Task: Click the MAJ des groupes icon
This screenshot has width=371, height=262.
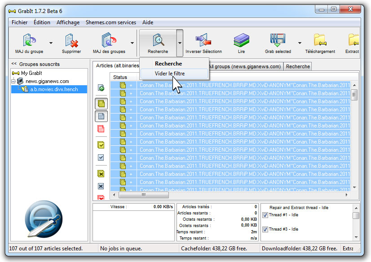Action: 109,39
